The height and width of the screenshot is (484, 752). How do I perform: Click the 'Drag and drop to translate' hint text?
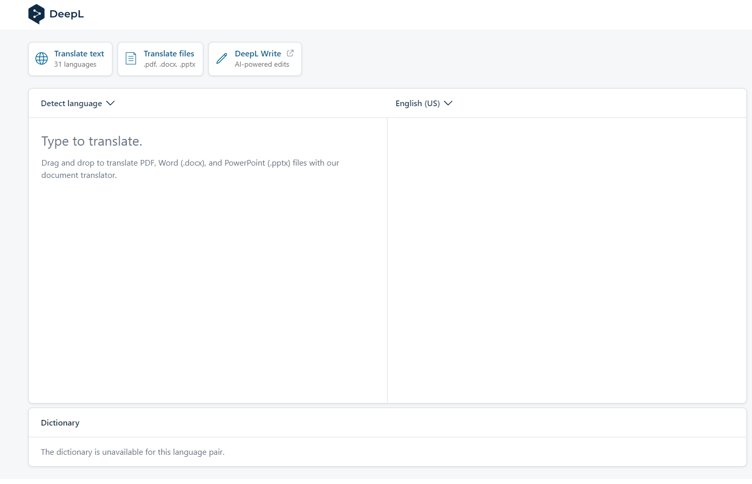(x=190, y=169)
